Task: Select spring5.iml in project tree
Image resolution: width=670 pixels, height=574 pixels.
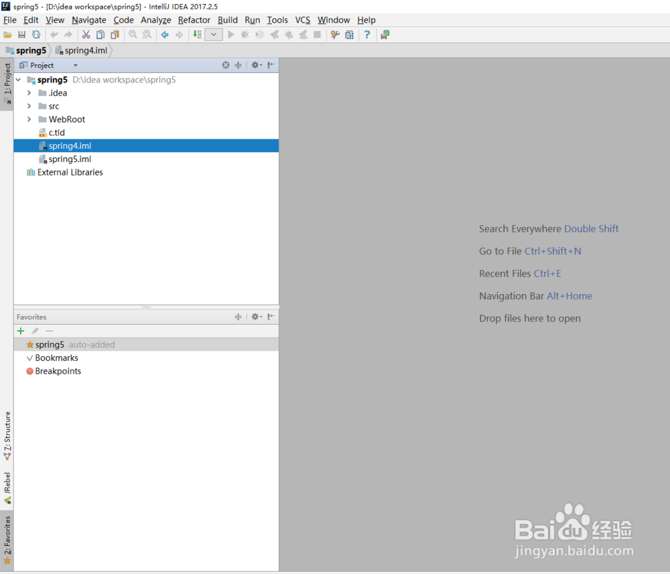Action: click(x=146, y=159)
